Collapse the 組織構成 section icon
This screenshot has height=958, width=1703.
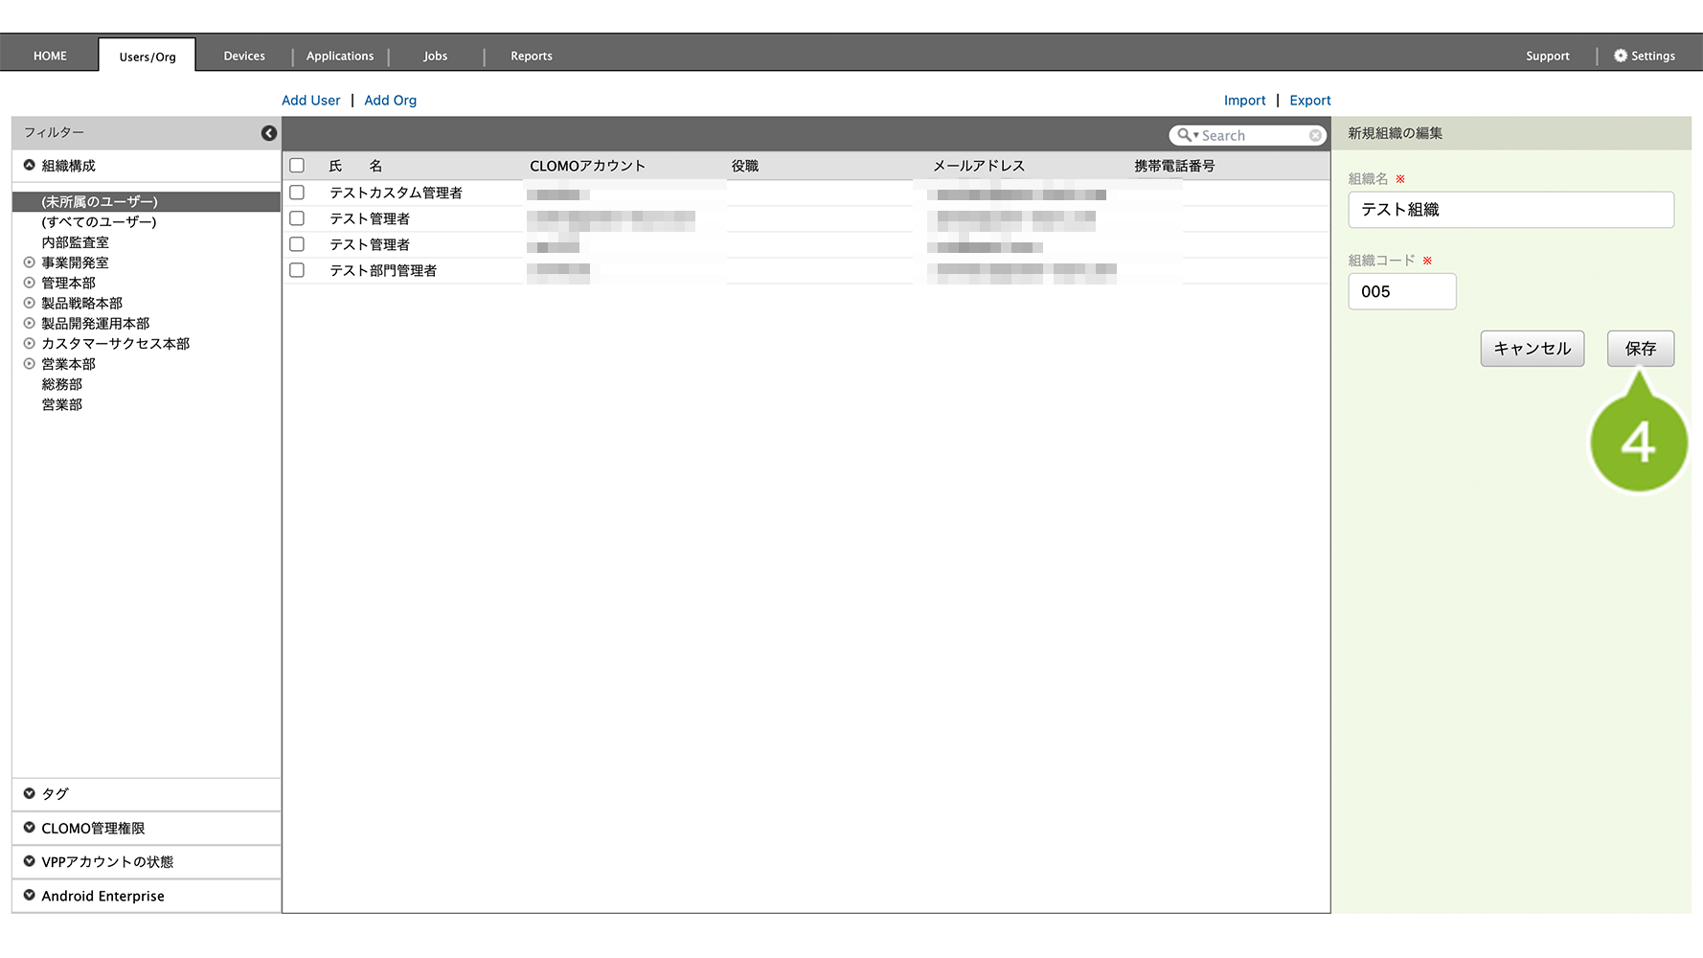(30, 166)
